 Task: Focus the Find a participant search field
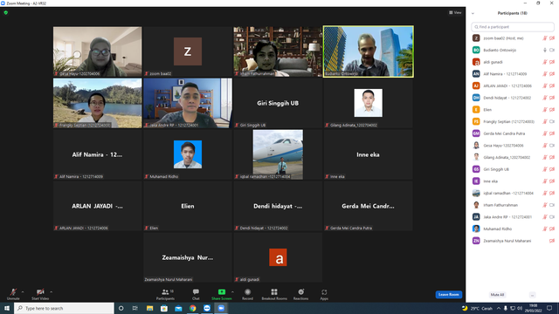[513, 27]
